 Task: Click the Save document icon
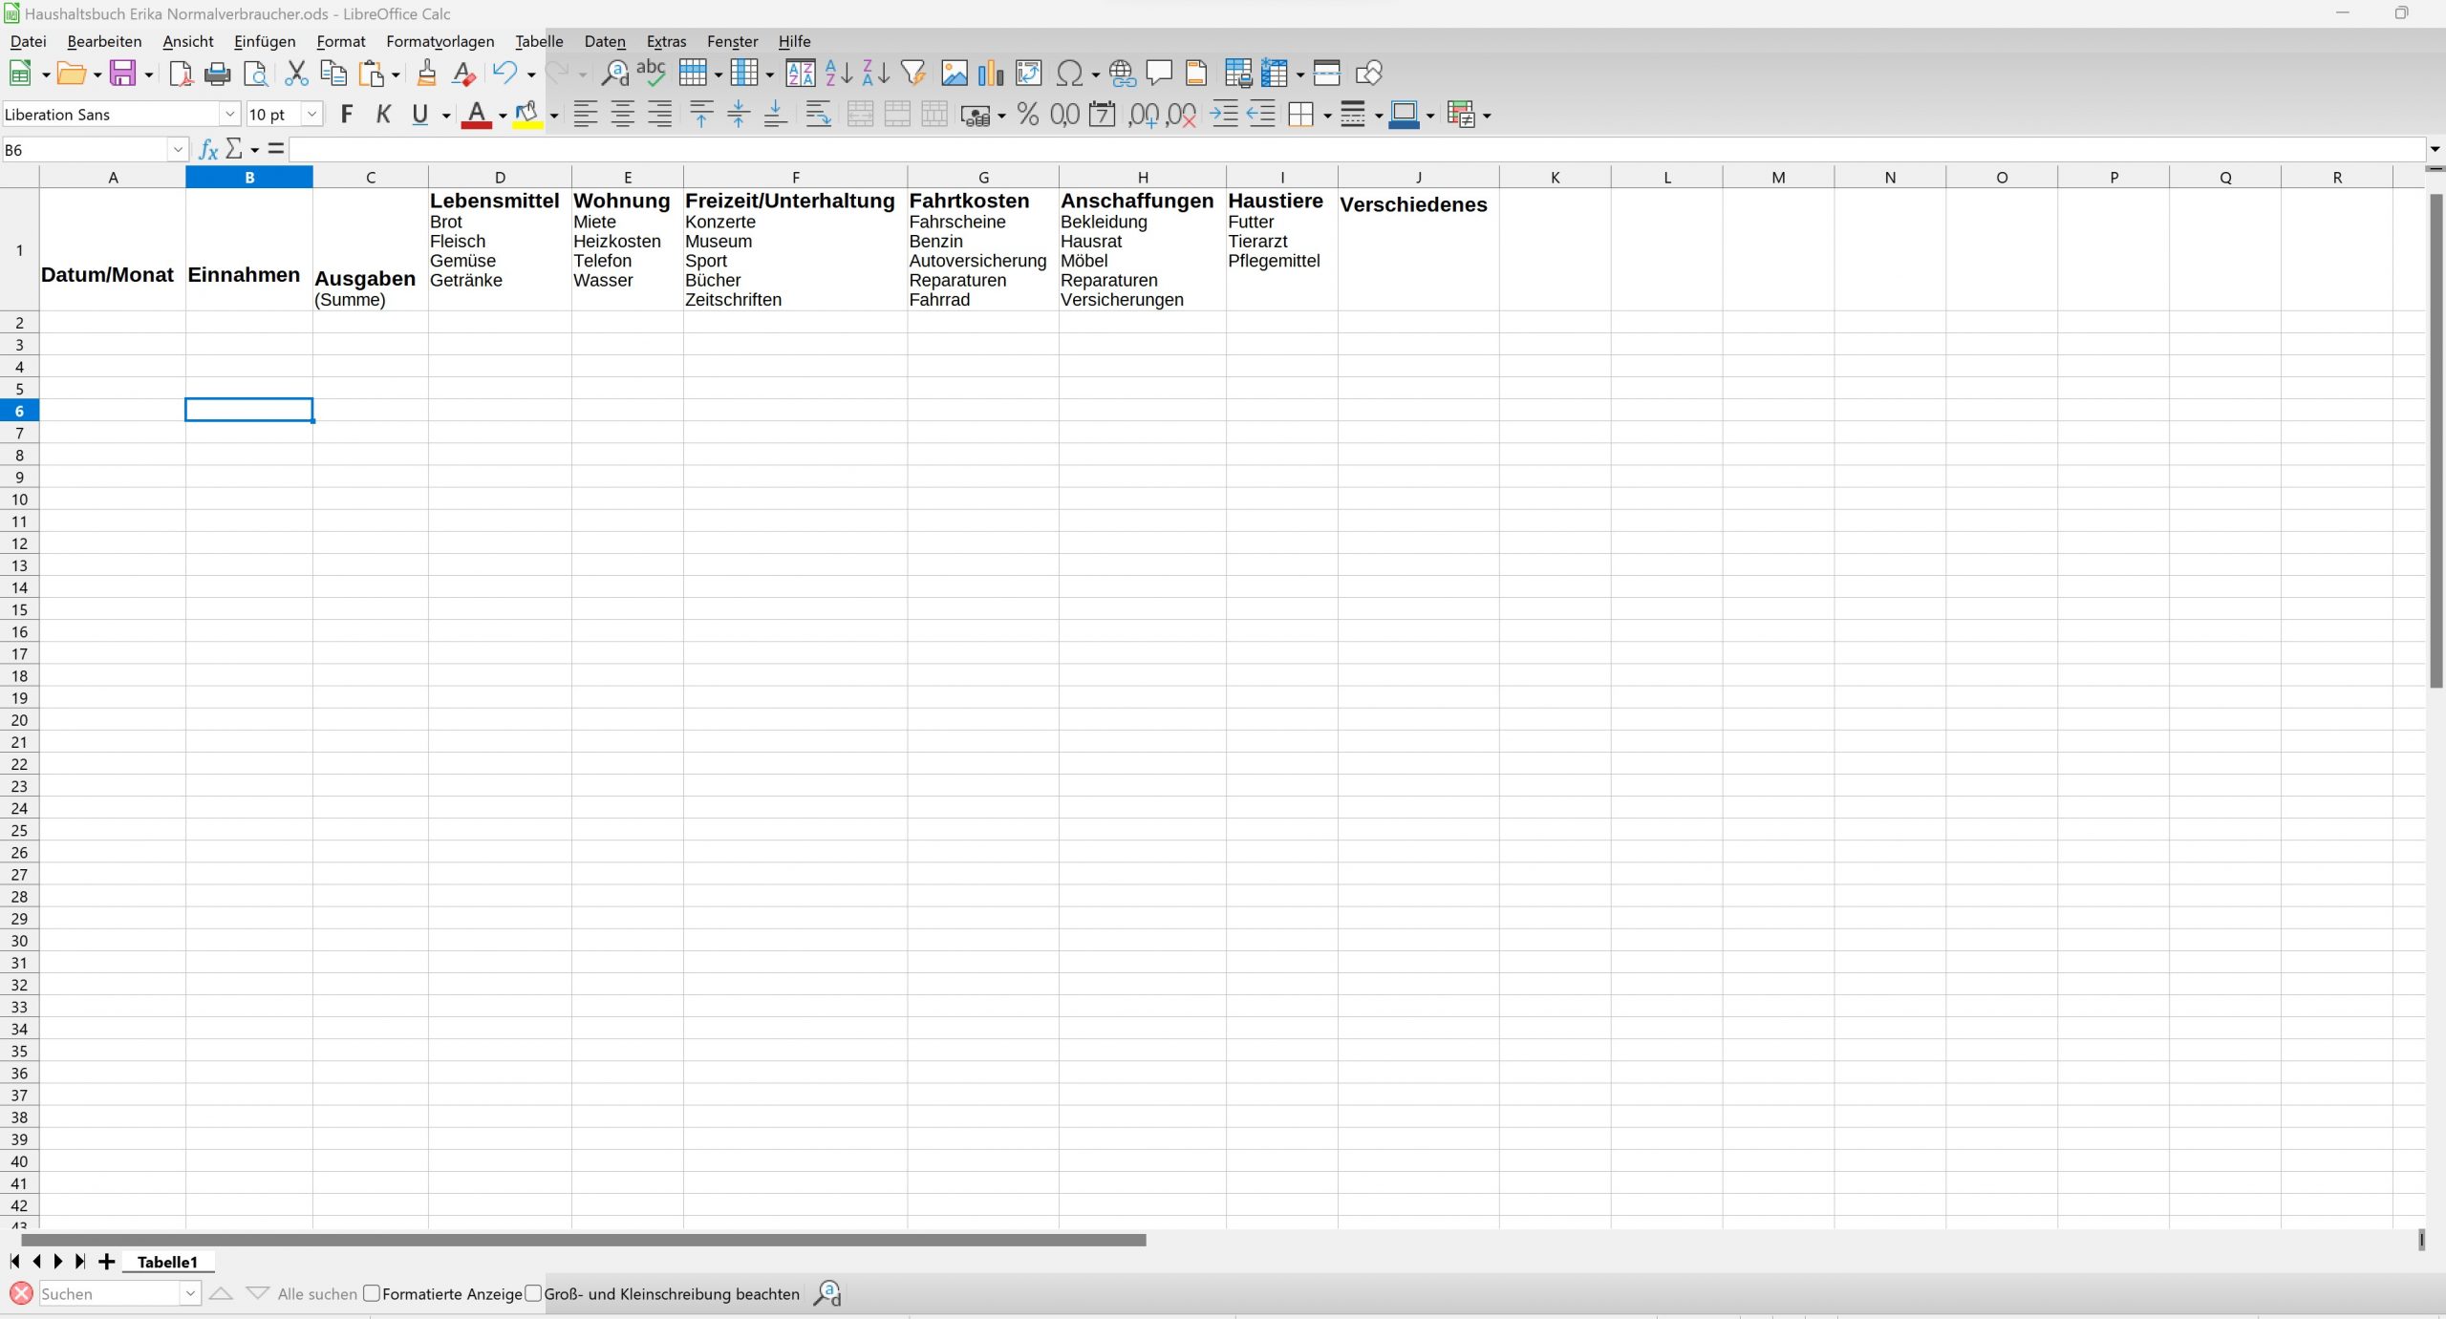click(x=122, y=74)
